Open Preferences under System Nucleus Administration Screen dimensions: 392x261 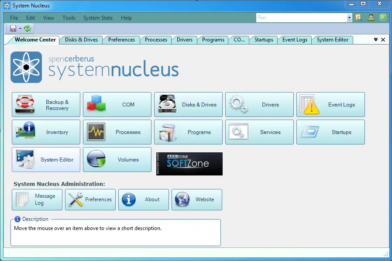(90, 199)
